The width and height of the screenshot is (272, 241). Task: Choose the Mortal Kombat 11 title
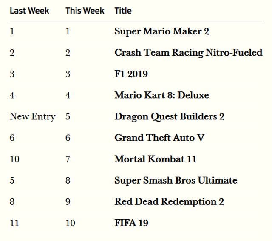click(x=155, y=159)
